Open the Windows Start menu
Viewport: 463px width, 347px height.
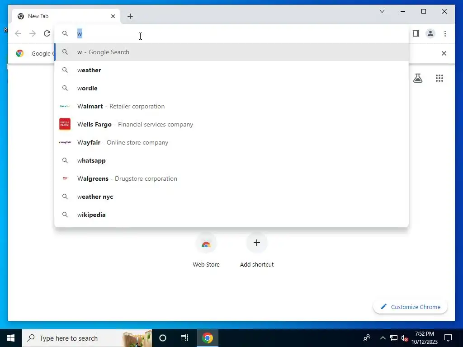coord(11,338)
